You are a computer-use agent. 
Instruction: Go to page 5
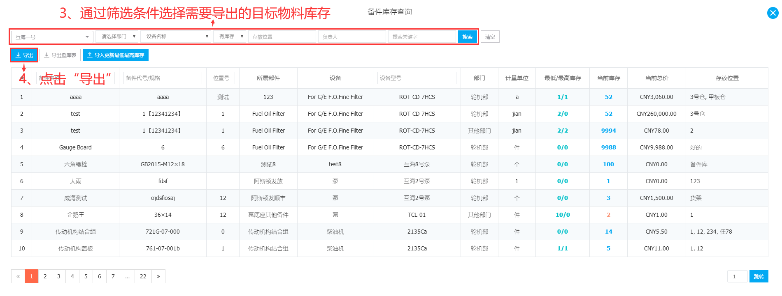click(86, 276)
